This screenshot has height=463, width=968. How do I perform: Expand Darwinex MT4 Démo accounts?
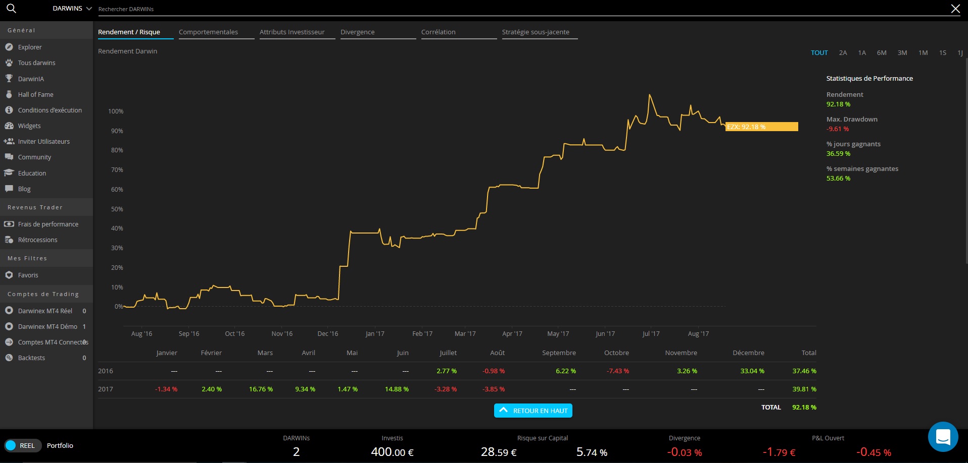(47, 326)
